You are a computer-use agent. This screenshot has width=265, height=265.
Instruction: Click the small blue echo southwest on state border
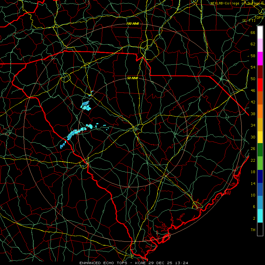pos(63,145)
